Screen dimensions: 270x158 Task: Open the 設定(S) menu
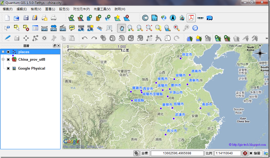[64, 9]
